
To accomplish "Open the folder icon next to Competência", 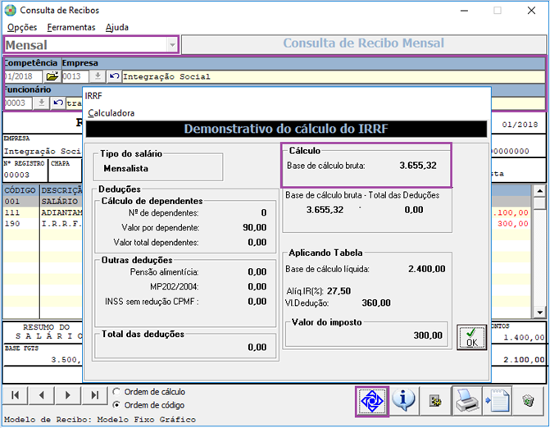I will click(x=52, y=76).
